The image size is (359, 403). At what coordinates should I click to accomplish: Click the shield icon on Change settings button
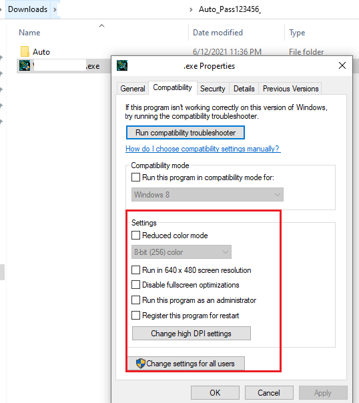tap(141, 363)
